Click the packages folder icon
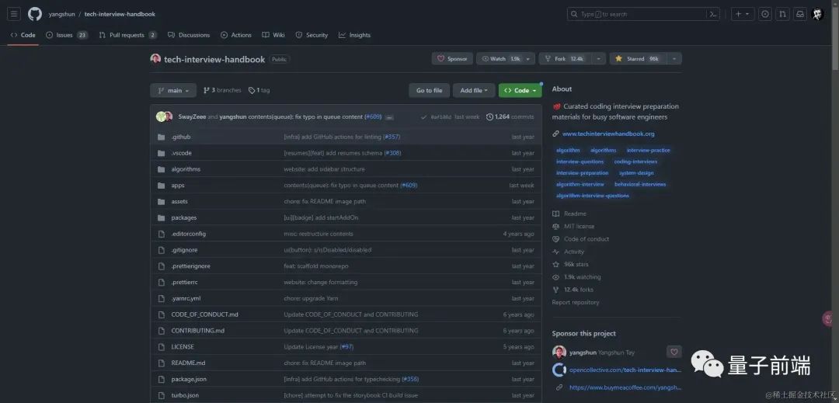This screenshot has width=839, height=403. coord(161,217)
